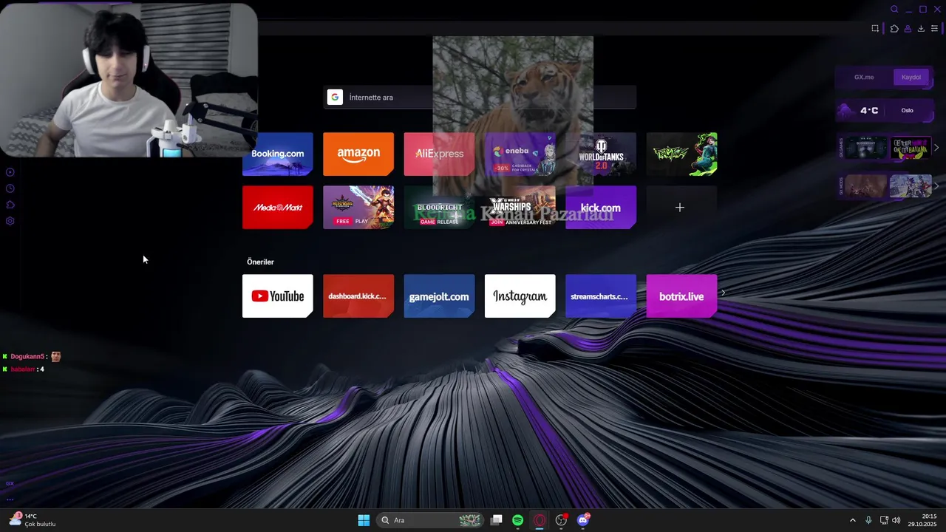Image resolution: width=946 pixels, height=532 pixels.
Task: Click the Oslo city label
Action: [907, 111]
